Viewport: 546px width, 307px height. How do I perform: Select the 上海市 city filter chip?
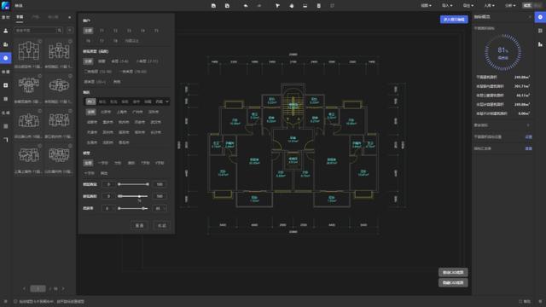[x=121, y=112]
